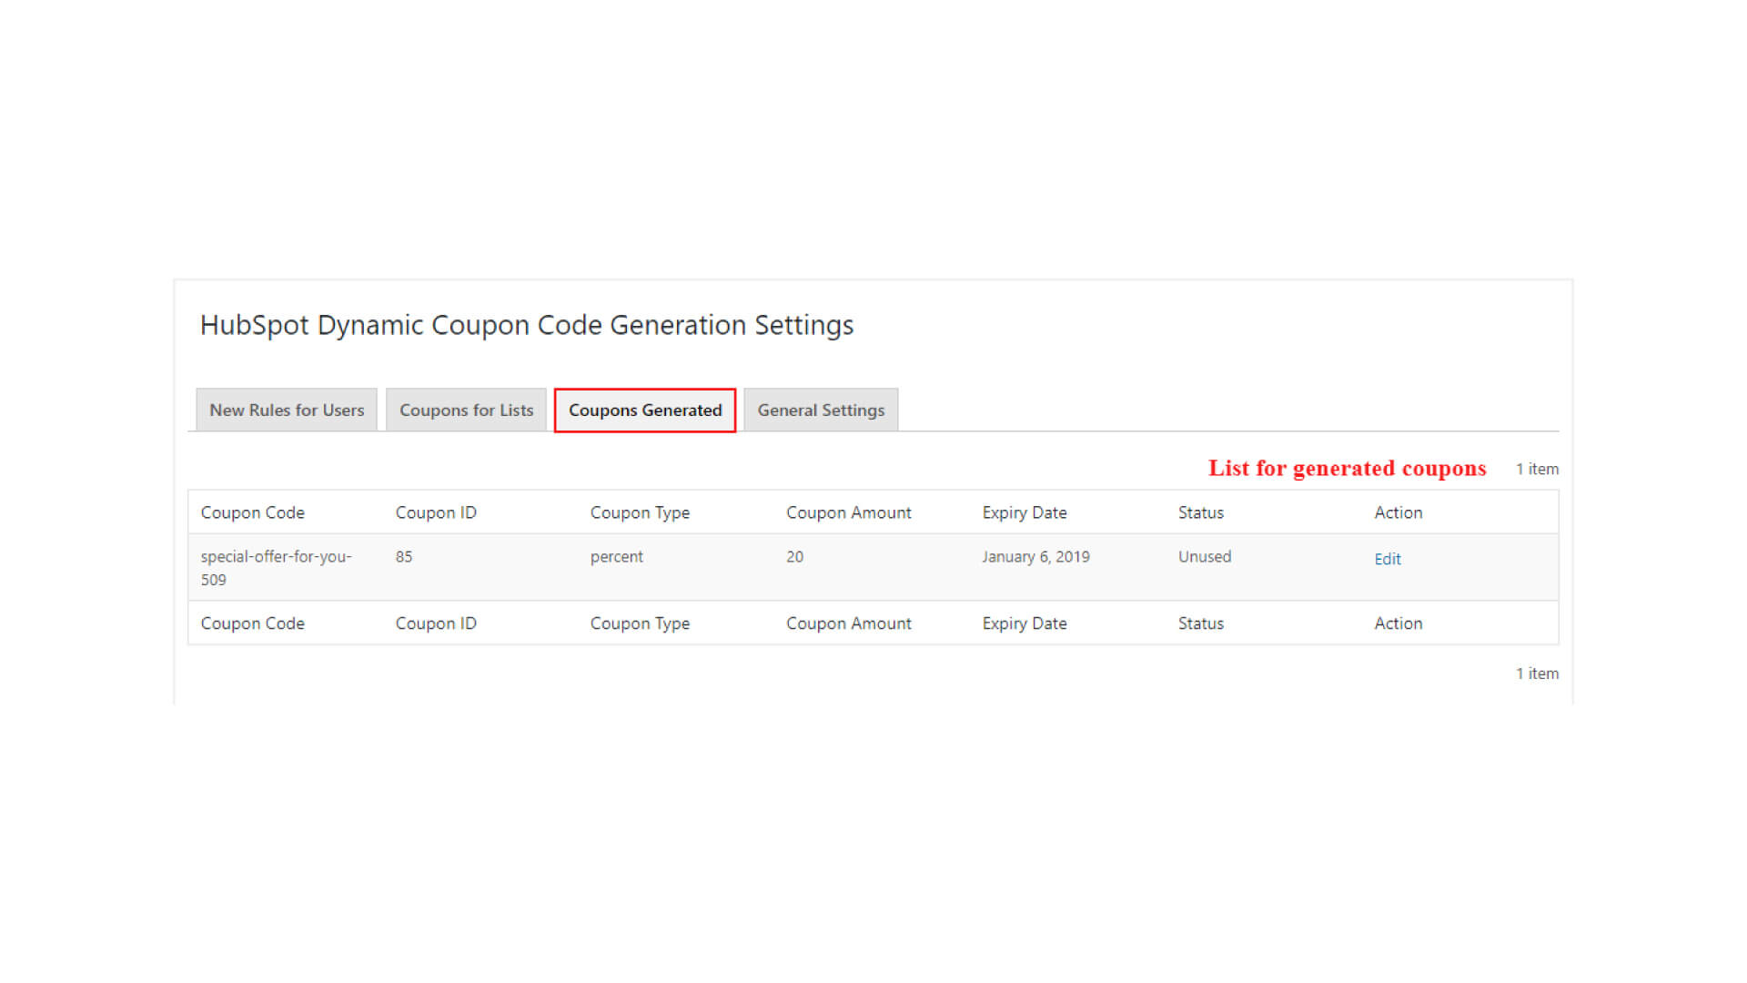Click Action column header
Screen dimensions: 1747x983
click(1398, 512)
